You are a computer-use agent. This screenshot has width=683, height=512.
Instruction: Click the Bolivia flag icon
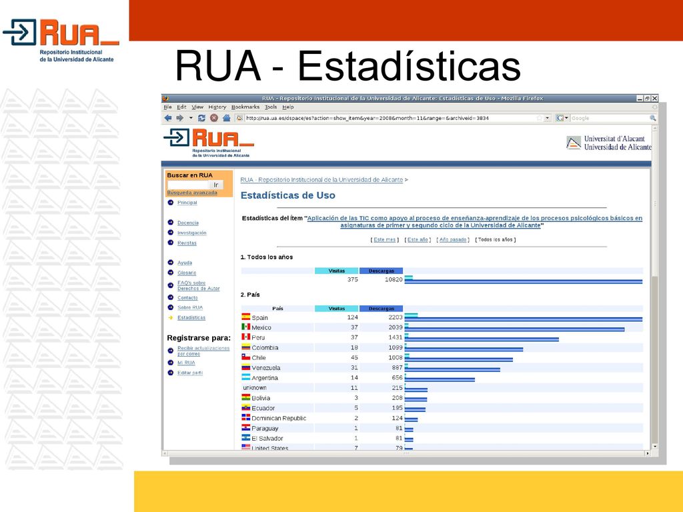pos(246,397)
